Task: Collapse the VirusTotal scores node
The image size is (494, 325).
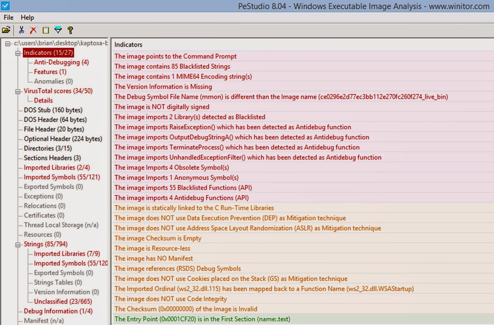Action: (x=18, y=91)
